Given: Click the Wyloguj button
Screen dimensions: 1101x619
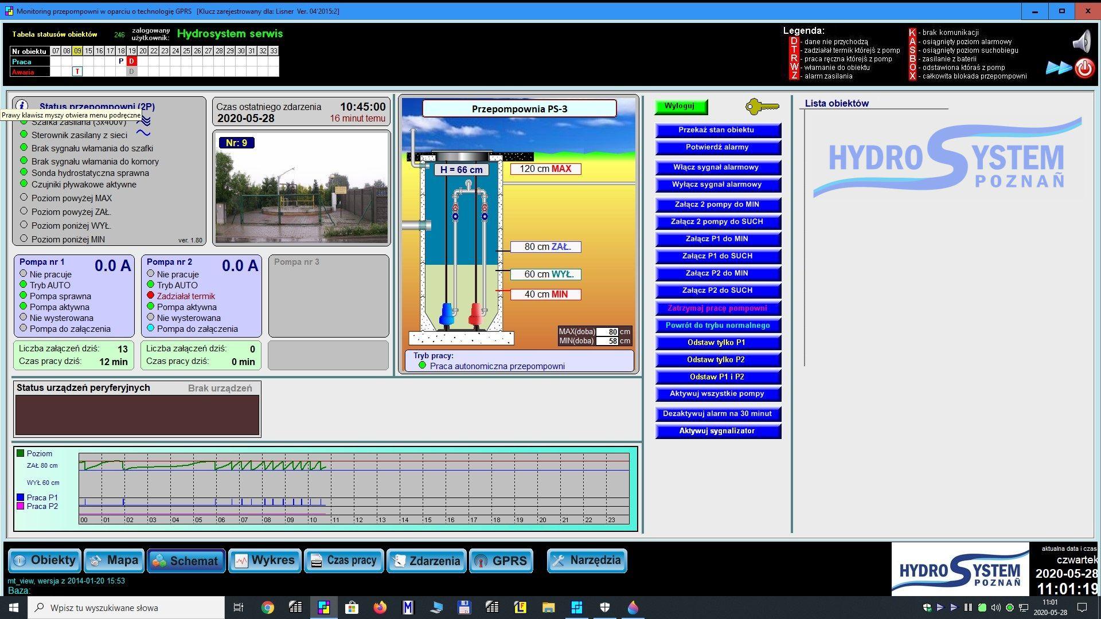Looking at the screenshot, I should [681, 107].
